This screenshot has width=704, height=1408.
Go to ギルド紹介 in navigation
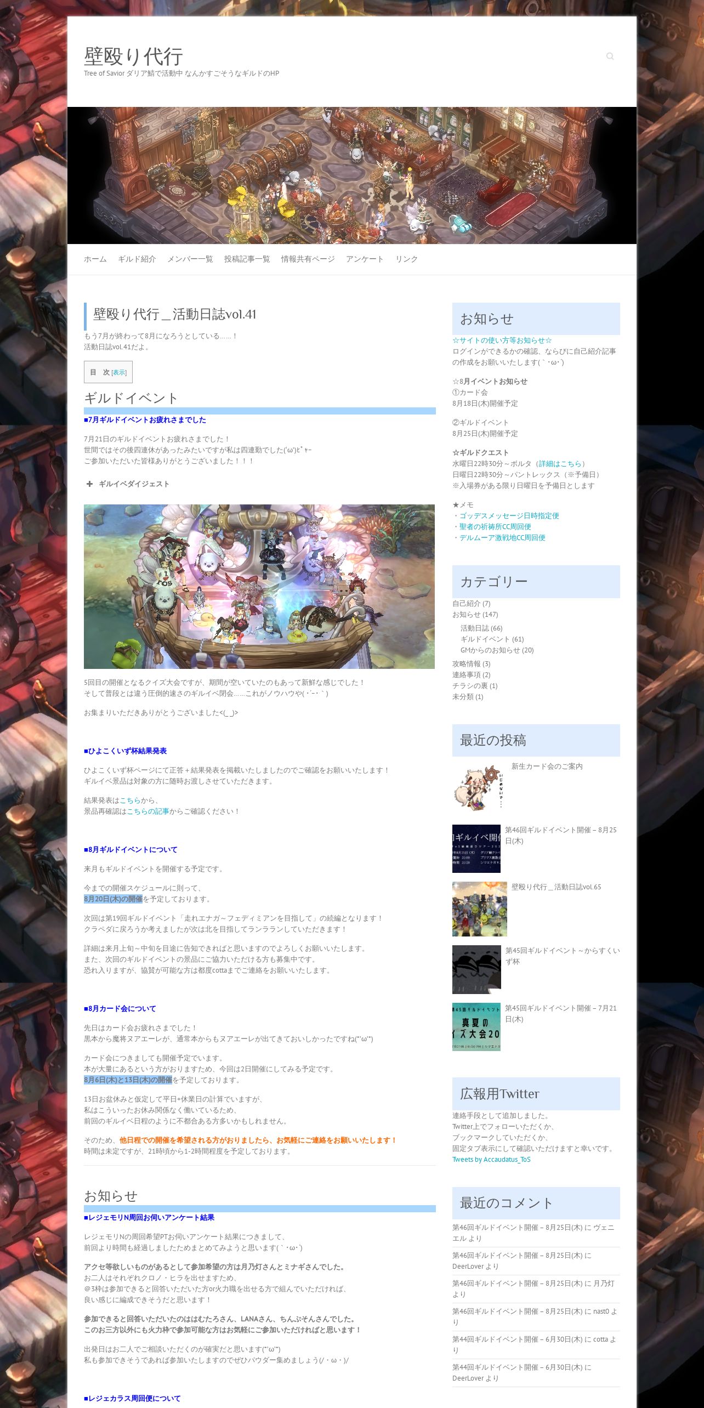point(137,259)
